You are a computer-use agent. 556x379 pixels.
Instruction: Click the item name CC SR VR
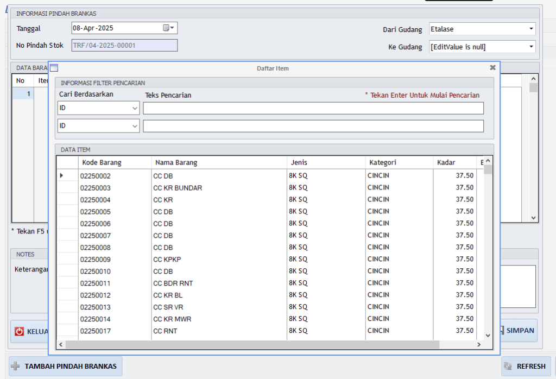(x=168, y=307)
